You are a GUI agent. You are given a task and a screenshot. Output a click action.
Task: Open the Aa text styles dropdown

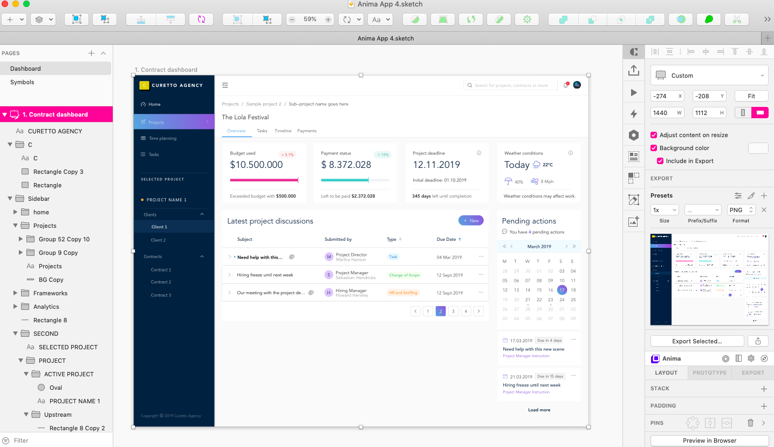pos(380,19)
